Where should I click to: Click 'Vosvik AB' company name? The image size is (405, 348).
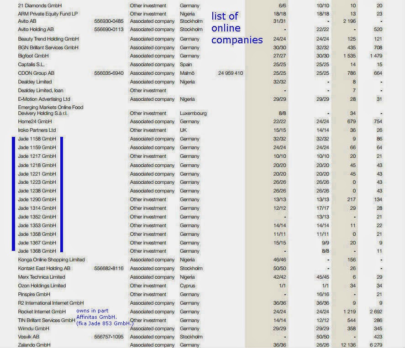[29, 337]
